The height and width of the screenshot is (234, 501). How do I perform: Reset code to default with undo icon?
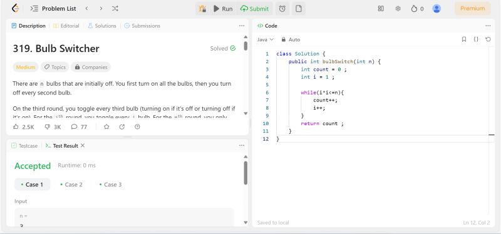[488, 39]
